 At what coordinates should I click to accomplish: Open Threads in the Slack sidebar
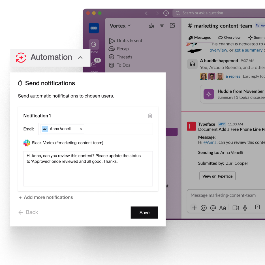(121, 57)
